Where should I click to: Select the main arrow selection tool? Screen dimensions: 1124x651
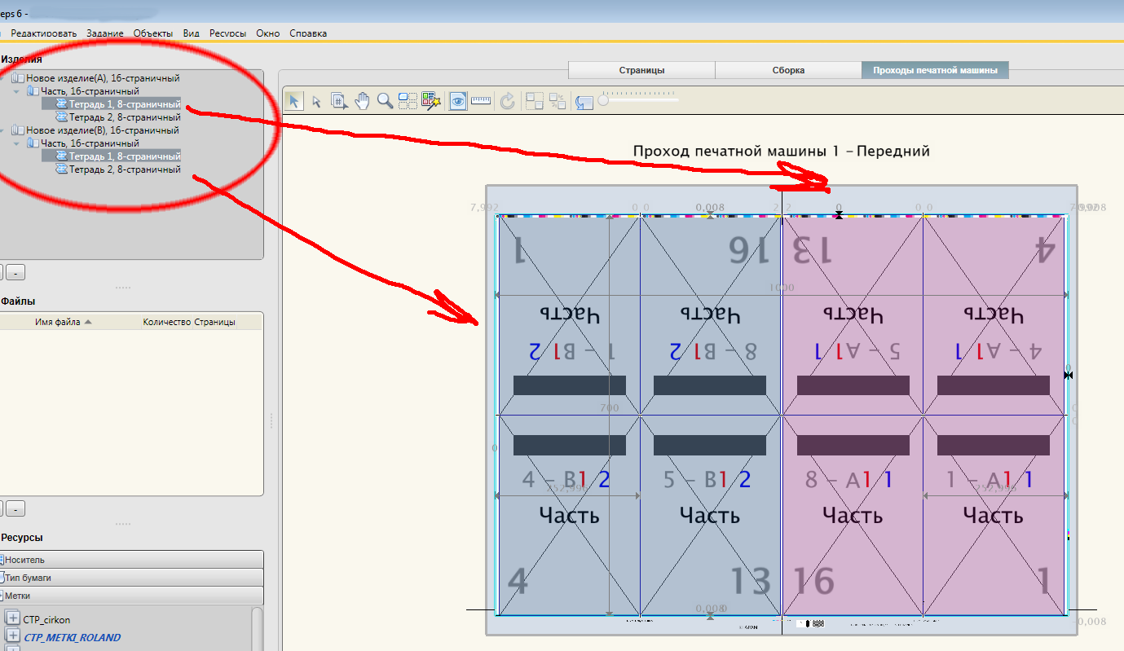point(294,101)
